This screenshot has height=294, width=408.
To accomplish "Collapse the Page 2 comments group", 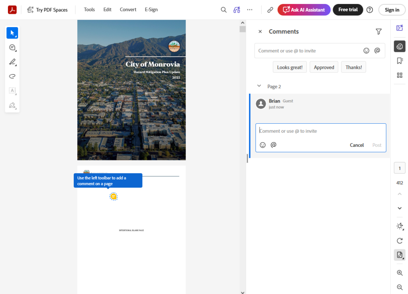I will tap(259, 86).
